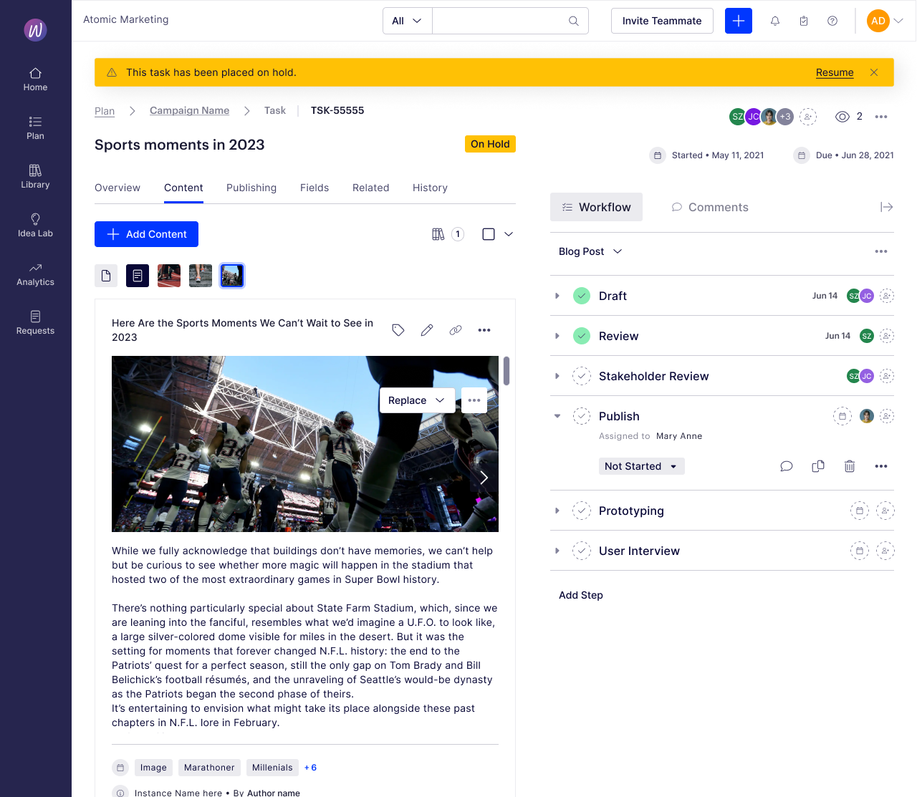Mark Stakeholder Review step as complete

click(x=582, y=376)
